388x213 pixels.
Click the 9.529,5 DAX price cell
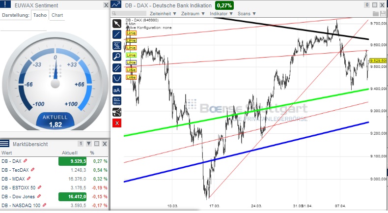(73, 161)
